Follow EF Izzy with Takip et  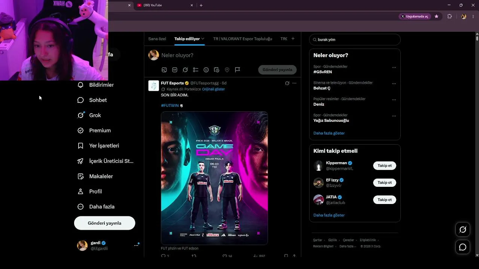(x=384, y=183)
